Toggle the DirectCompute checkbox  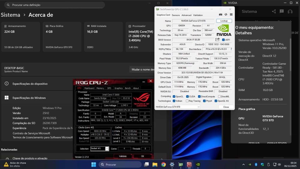(x=199, y=97)
